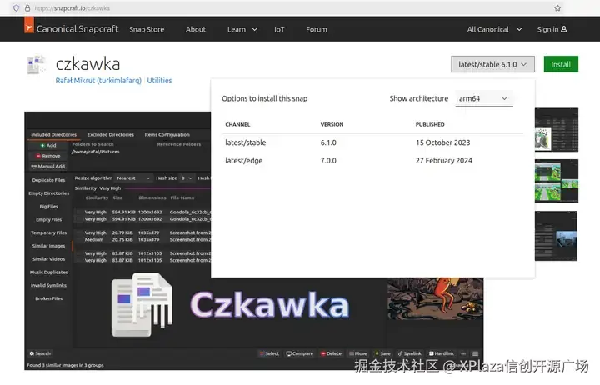Select Duplicate Files in sidebar
This screenshot has width=600, height=385.
(x=48, y=180)
